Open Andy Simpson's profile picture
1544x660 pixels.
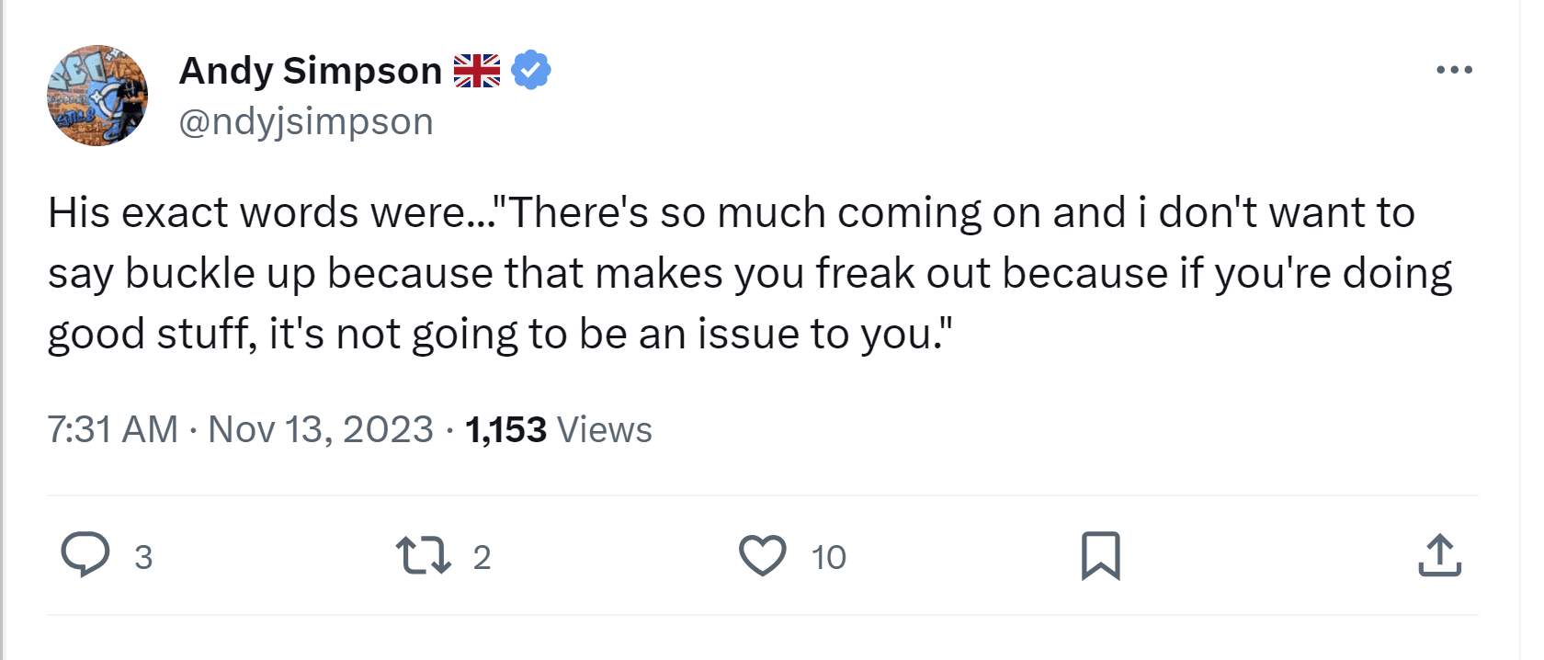(97, 96)
